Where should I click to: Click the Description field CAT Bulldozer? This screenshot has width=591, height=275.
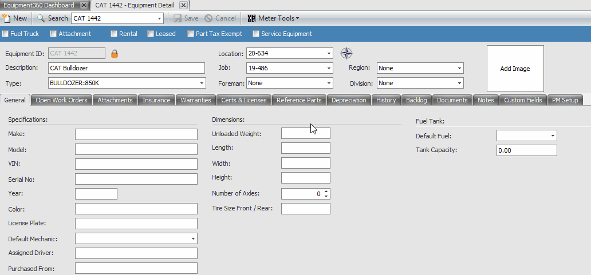coord(127,68)
